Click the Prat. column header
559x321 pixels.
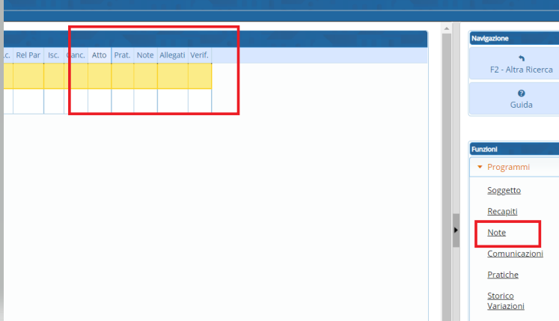(122, 55)
